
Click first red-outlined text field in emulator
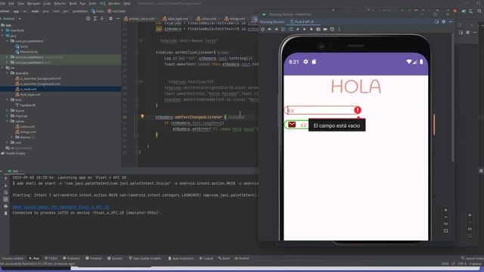click(323, 110)
